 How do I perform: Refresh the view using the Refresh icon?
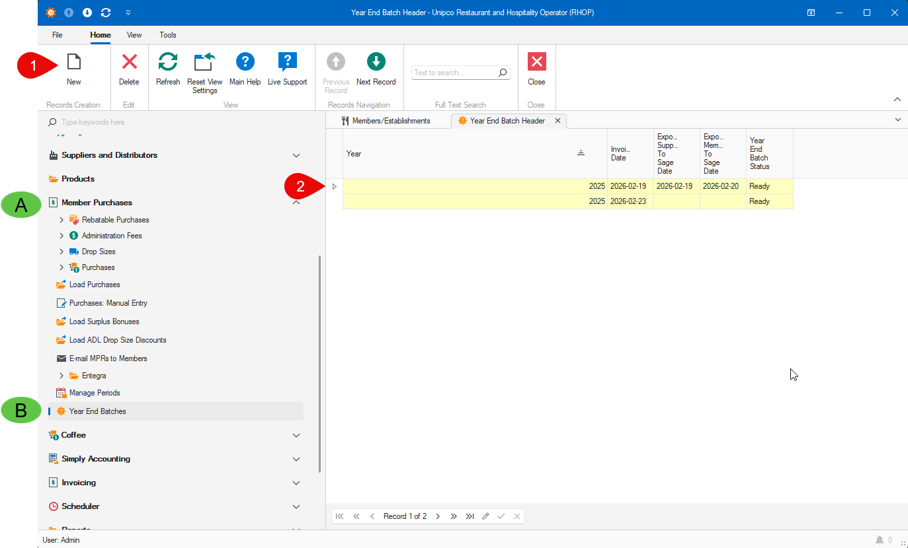pos(168,63)
